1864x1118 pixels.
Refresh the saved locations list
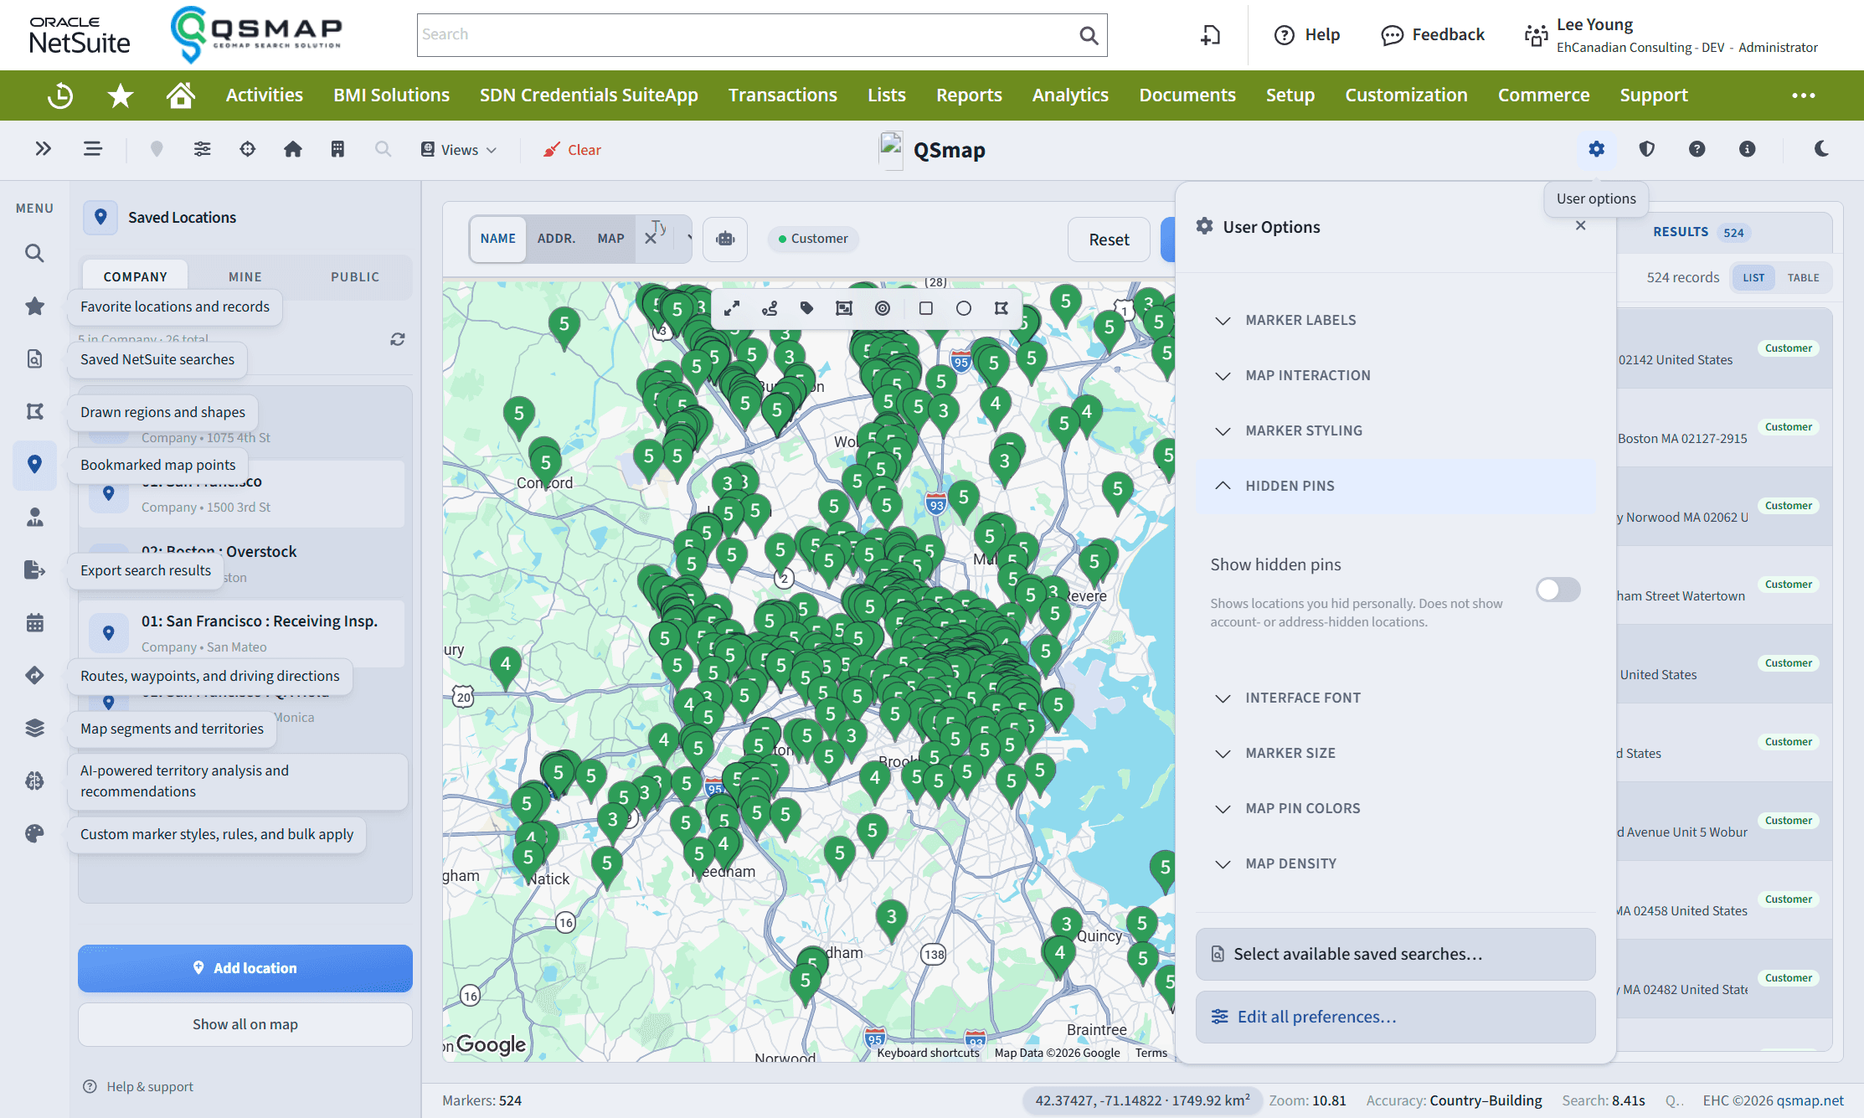point(398,339)
